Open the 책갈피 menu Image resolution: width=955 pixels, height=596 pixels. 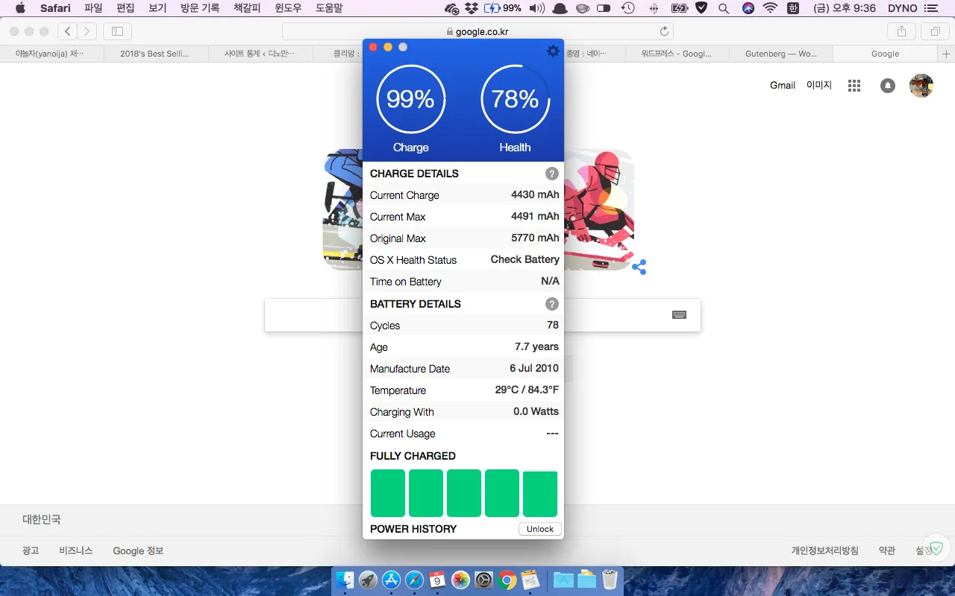tap(248, 8)
